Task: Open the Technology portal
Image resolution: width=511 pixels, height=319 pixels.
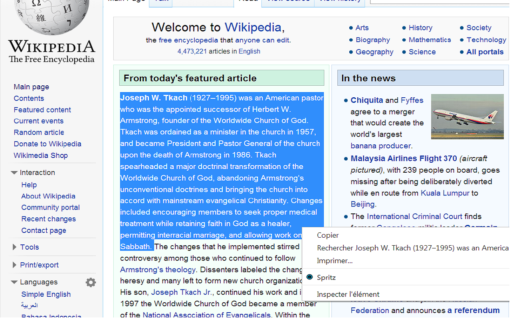Action: (486, 40)
